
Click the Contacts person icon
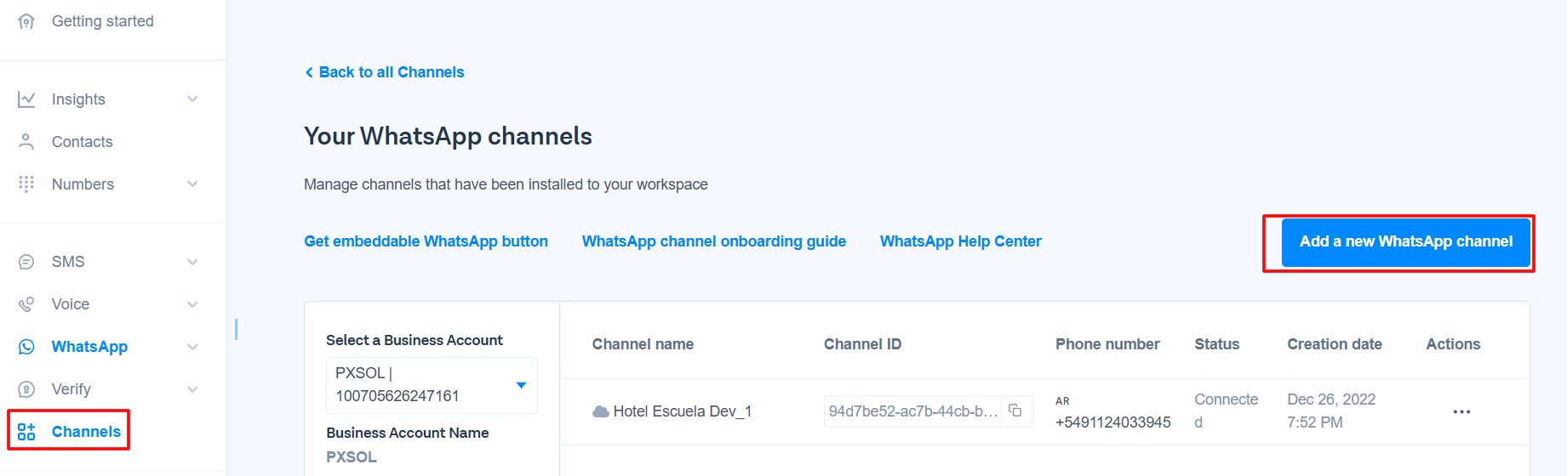26,142
